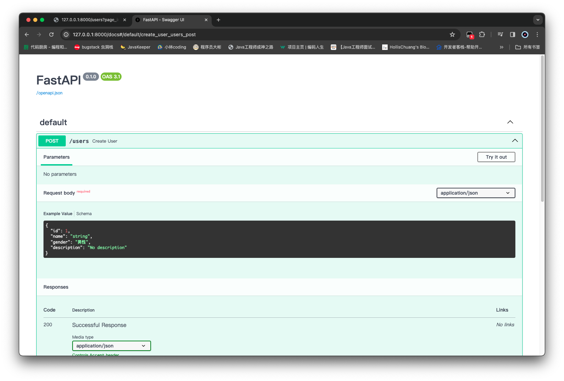Image resolution: width=564 pixels, height=381 pixels.
Task: Open a new browser tab
Action: point(218,20)
